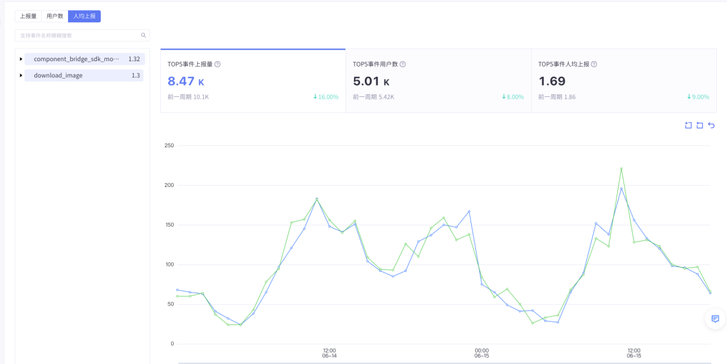Image resolution: width=727 pixels, height=364 pixels.
Task: Select the TOP5事件上报量 metric card
Action: click(x=252, y=81)
